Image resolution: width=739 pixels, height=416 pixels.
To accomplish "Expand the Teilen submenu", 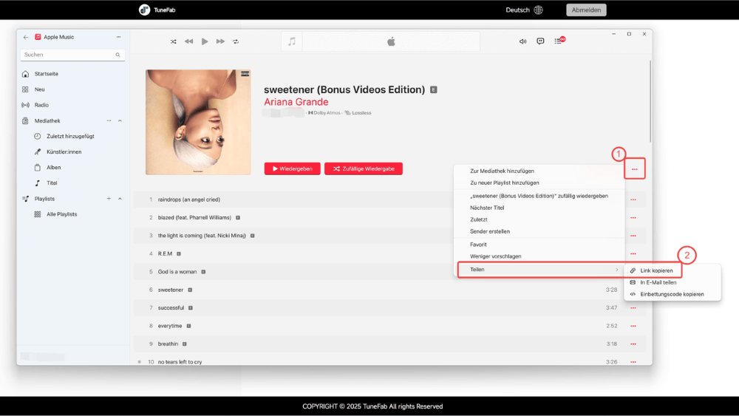I will point(541,270).
